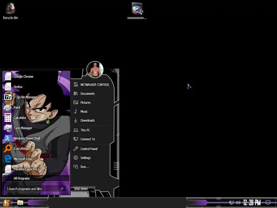
Task: Open the Everything search tool
Action: click(36, 148)
